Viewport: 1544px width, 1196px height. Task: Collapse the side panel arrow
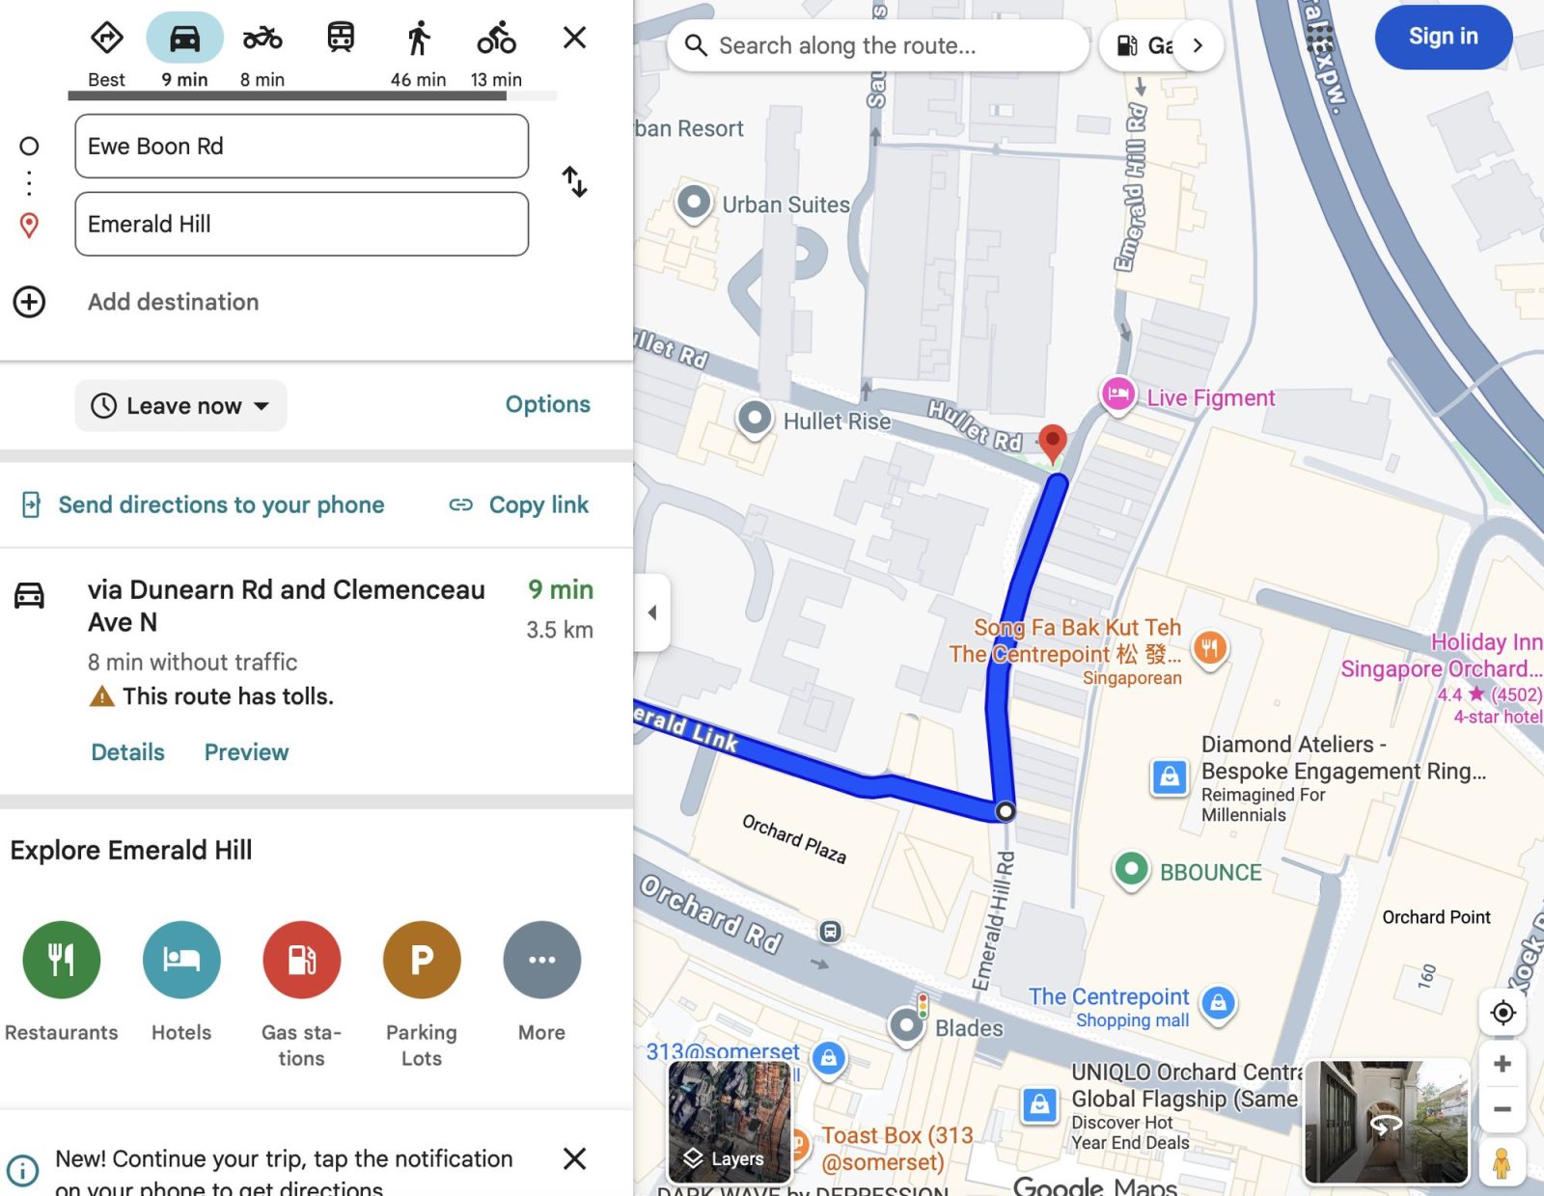(652, 612)
